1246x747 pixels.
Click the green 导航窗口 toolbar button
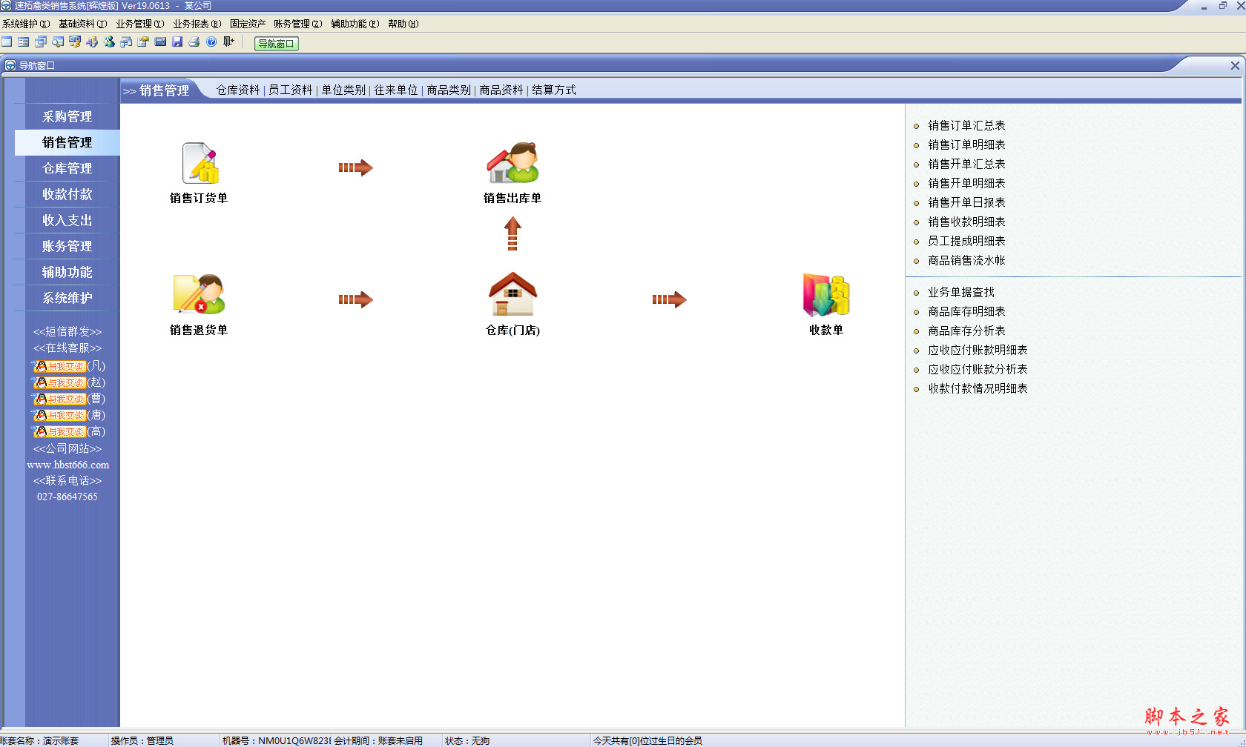(277, 43)
